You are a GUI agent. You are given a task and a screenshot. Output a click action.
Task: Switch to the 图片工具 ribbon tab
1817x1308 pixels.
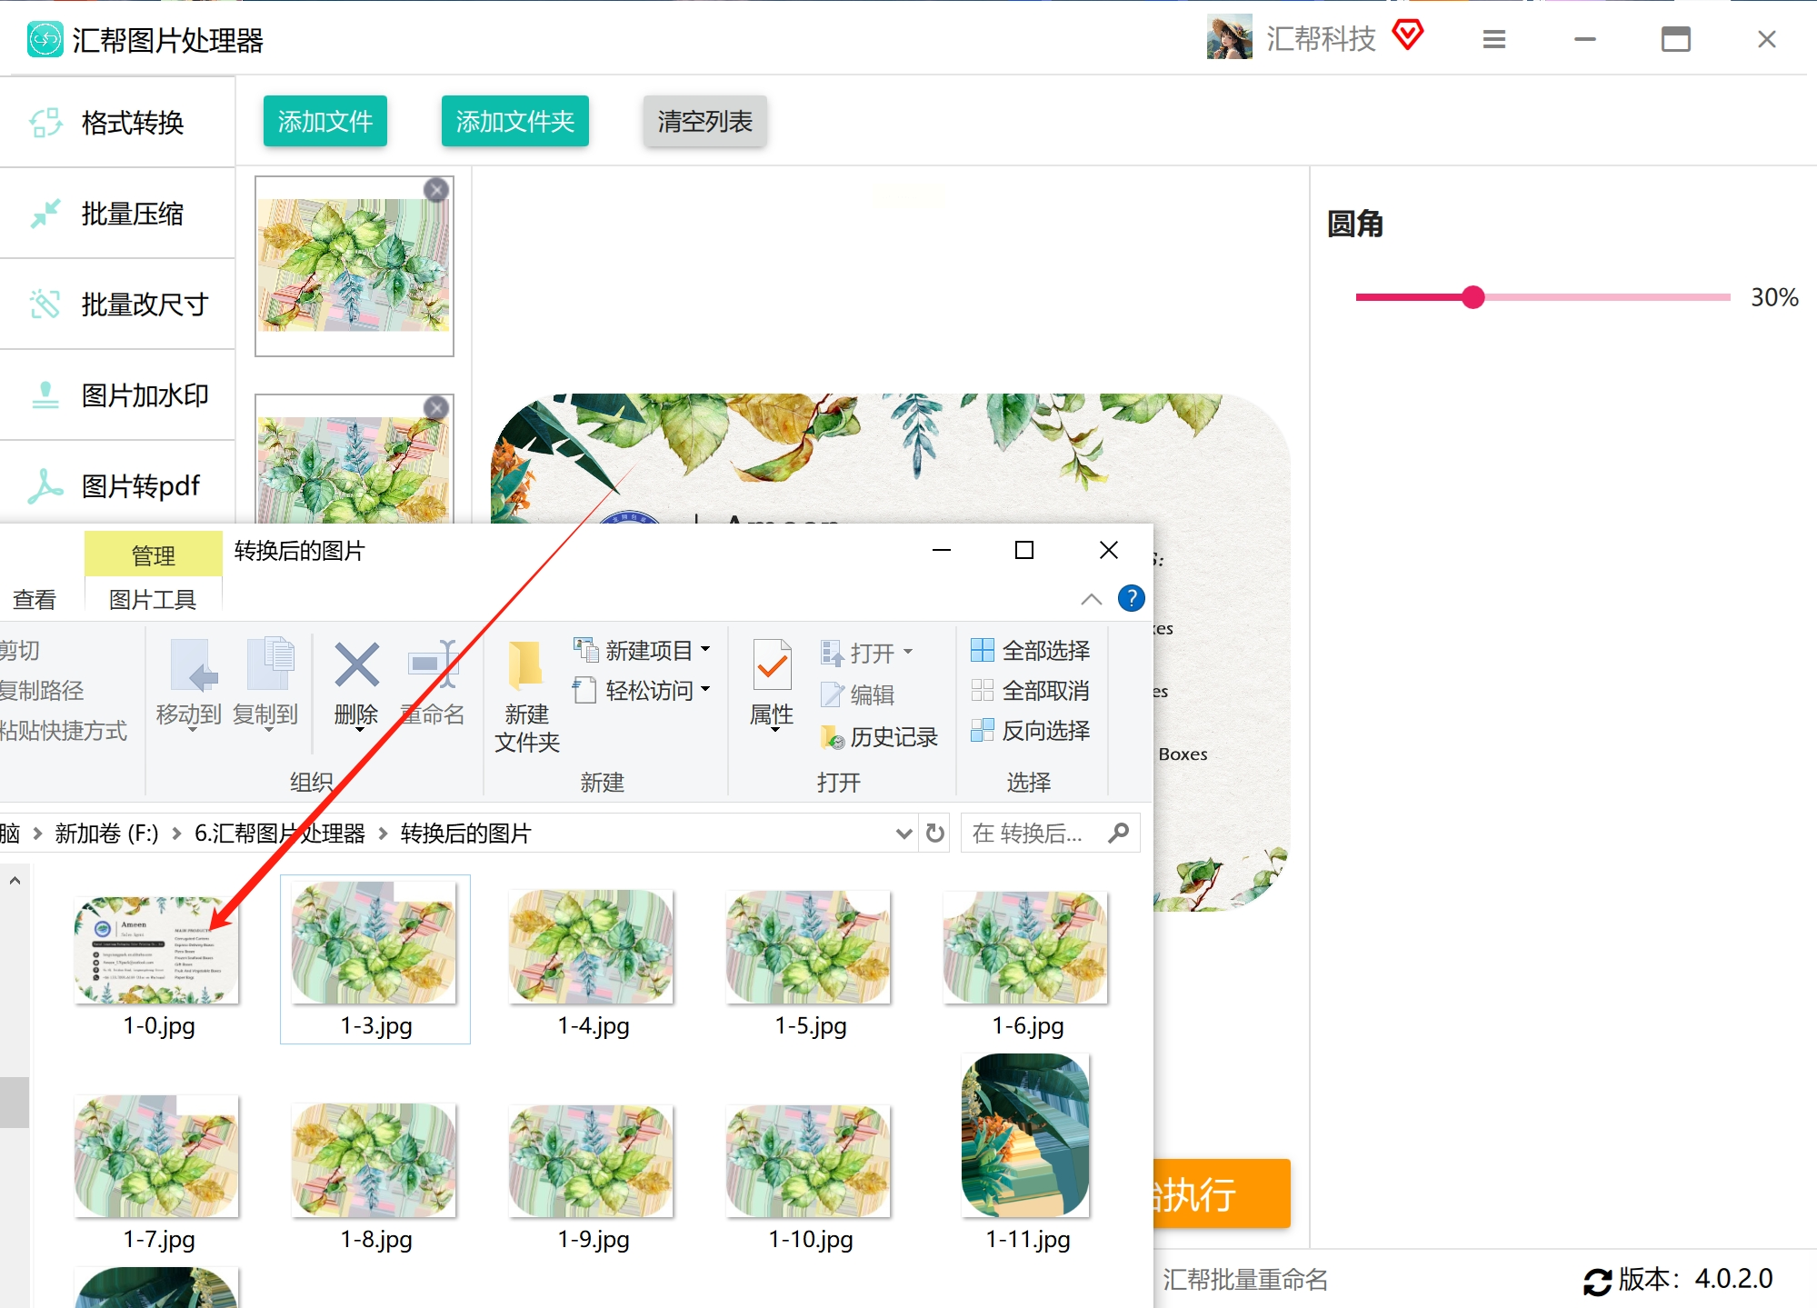click(x=153, y=600)
